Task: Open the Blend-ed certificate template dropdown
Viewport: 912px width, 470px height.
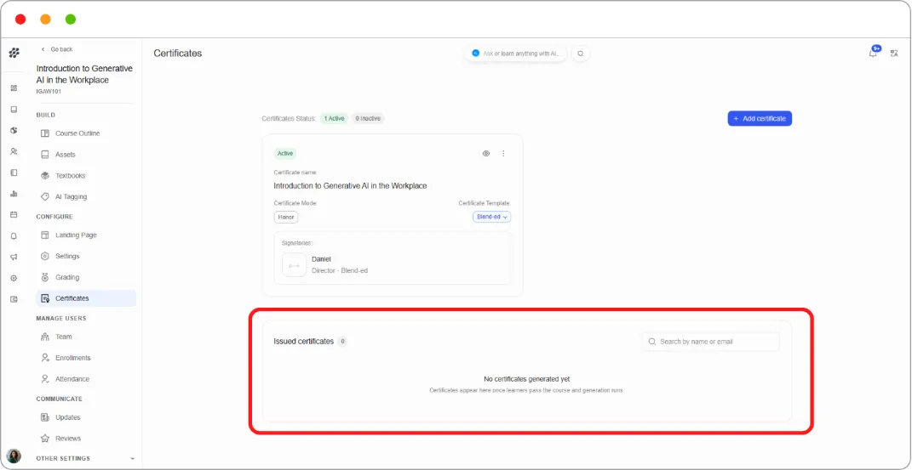Action: [x=492, y=217]
